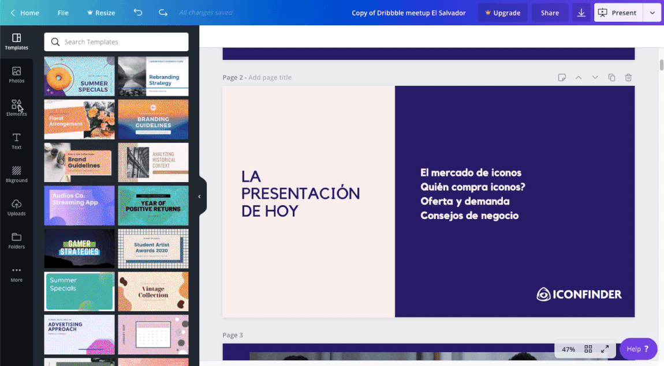This screenshot has width=664, height=366.
Task: Select the Advertising Approach template
Action: 79,334
